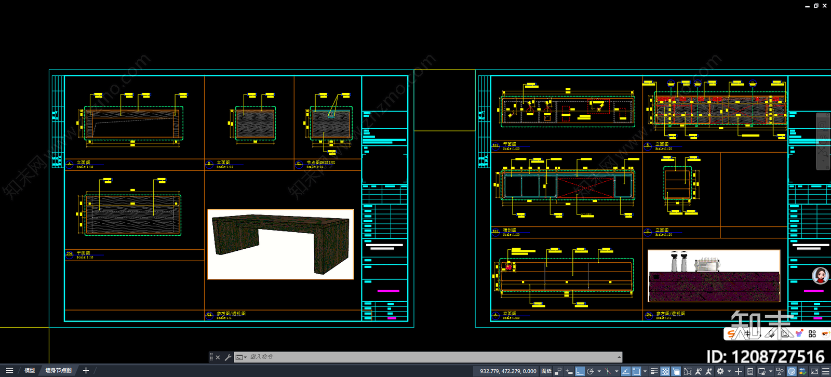Expand object snap settings dropdown arrow

(x=645, y=371)
